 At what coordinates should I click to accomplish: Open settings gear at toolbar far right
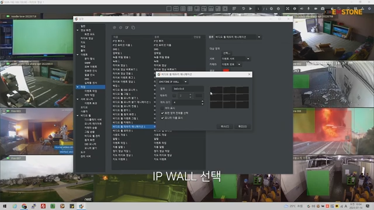tap(369, 9)
